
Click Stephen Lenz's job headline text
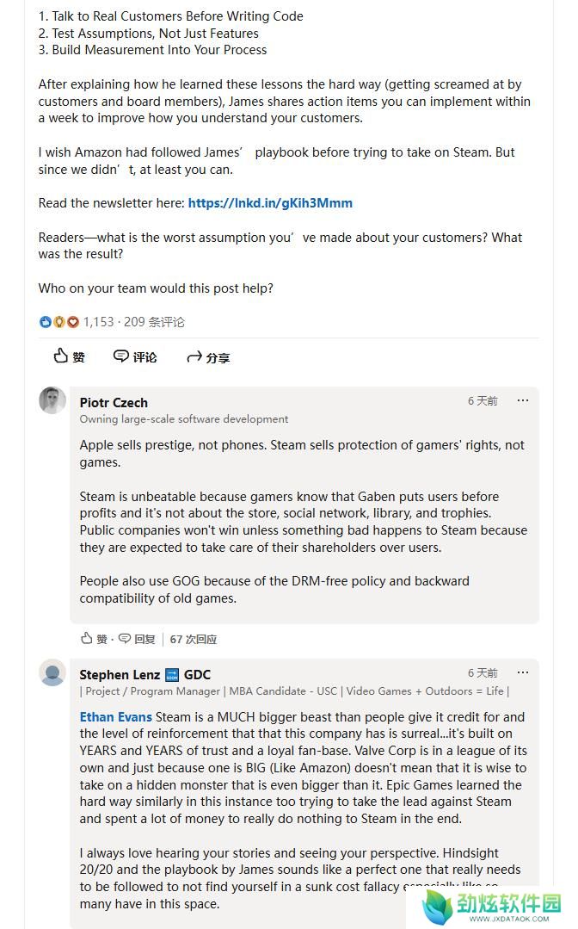[295, 691]
